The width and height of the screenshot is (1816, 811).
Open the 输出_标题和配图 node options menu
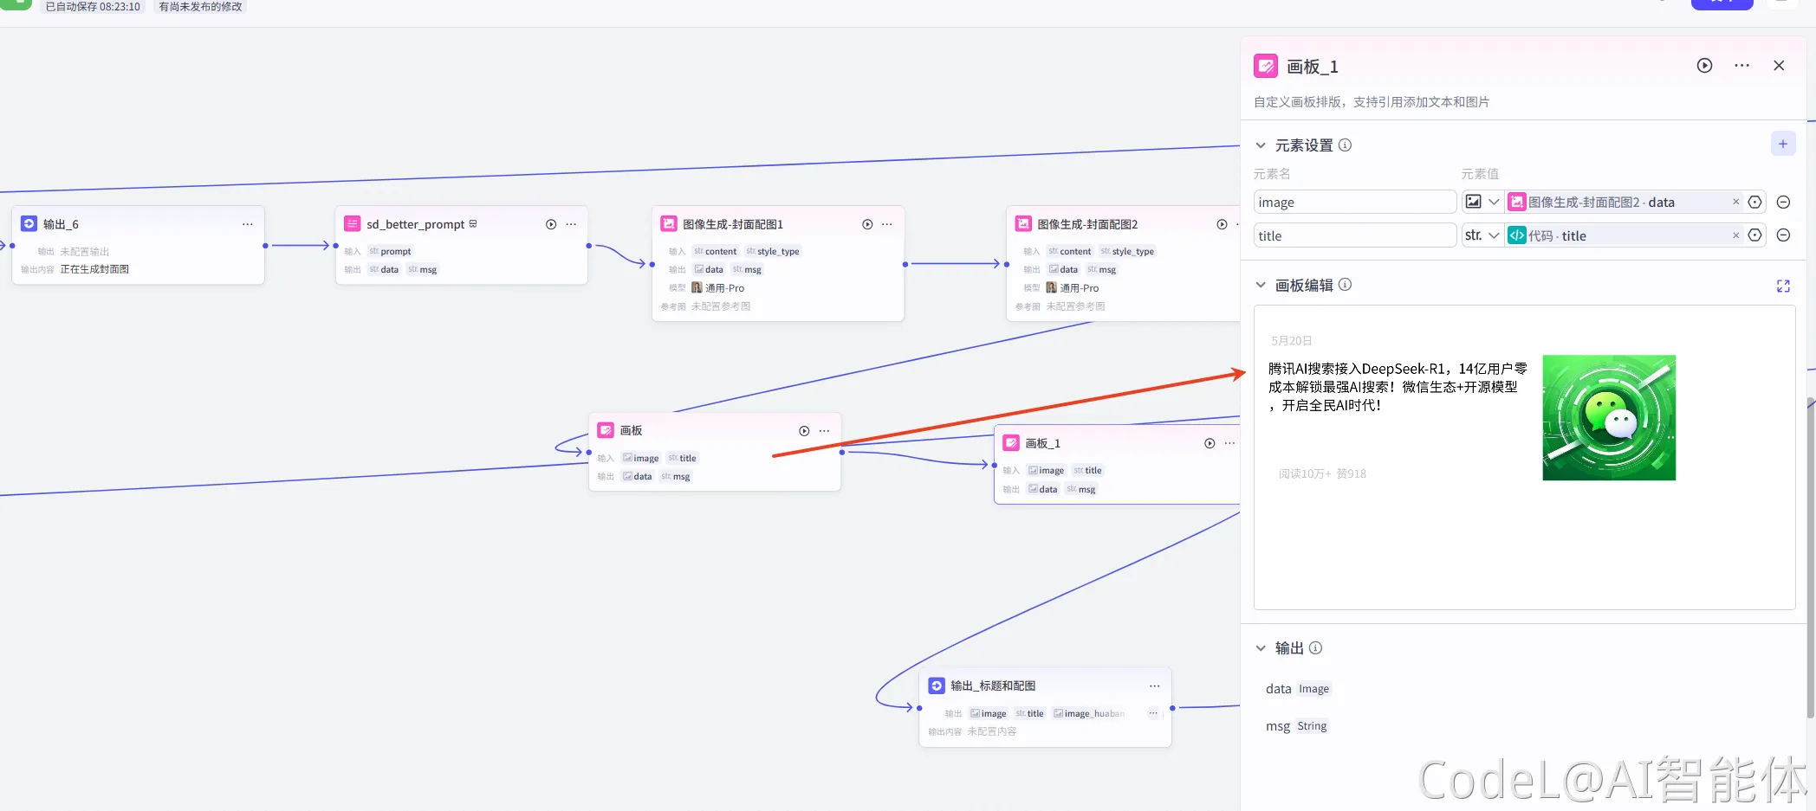(x=1154, y=685)
